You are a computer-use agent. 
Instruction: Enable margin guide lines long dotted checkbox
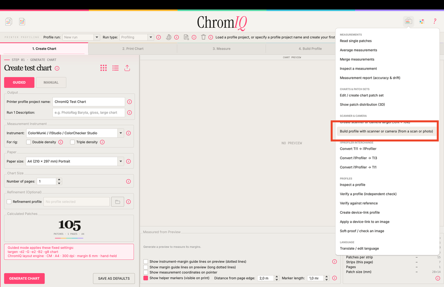[x=146, y=267]
